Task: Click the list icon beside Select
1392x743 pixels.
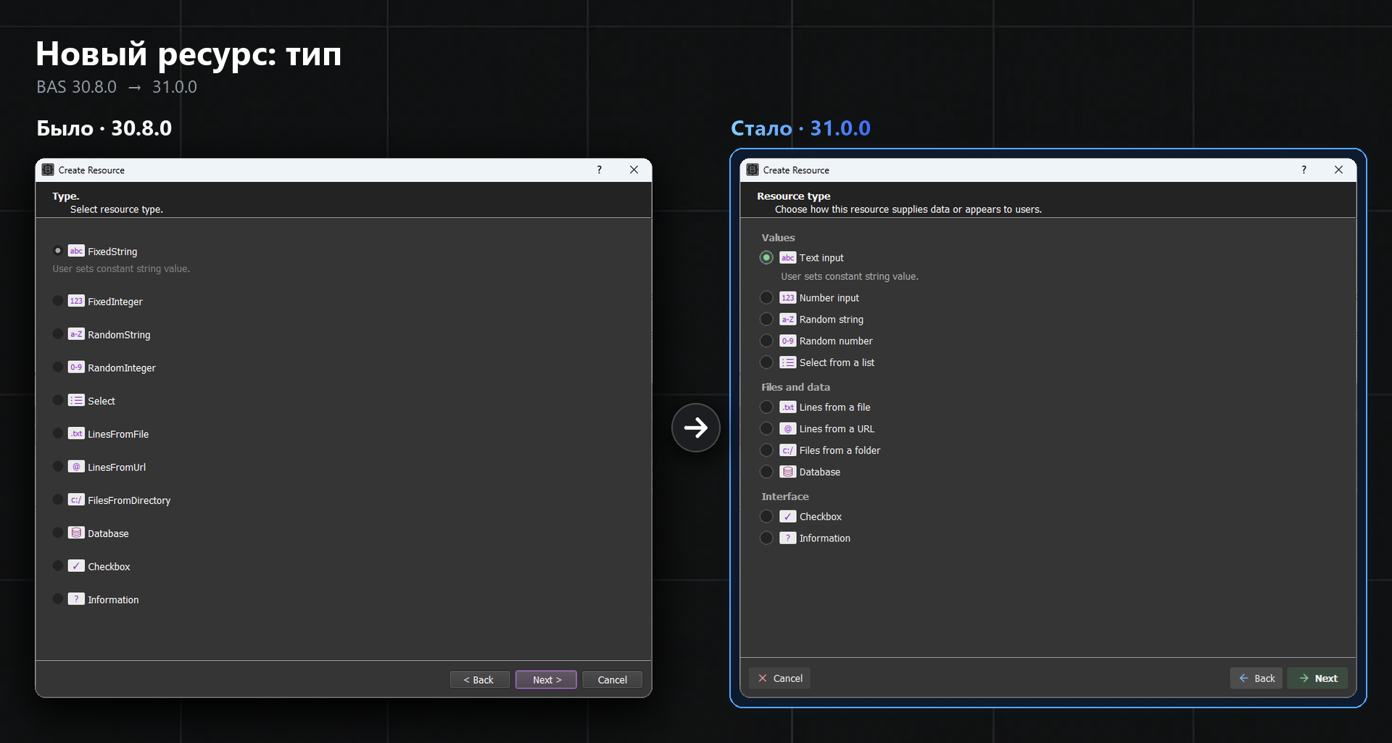Action: [x=76, y=400]
